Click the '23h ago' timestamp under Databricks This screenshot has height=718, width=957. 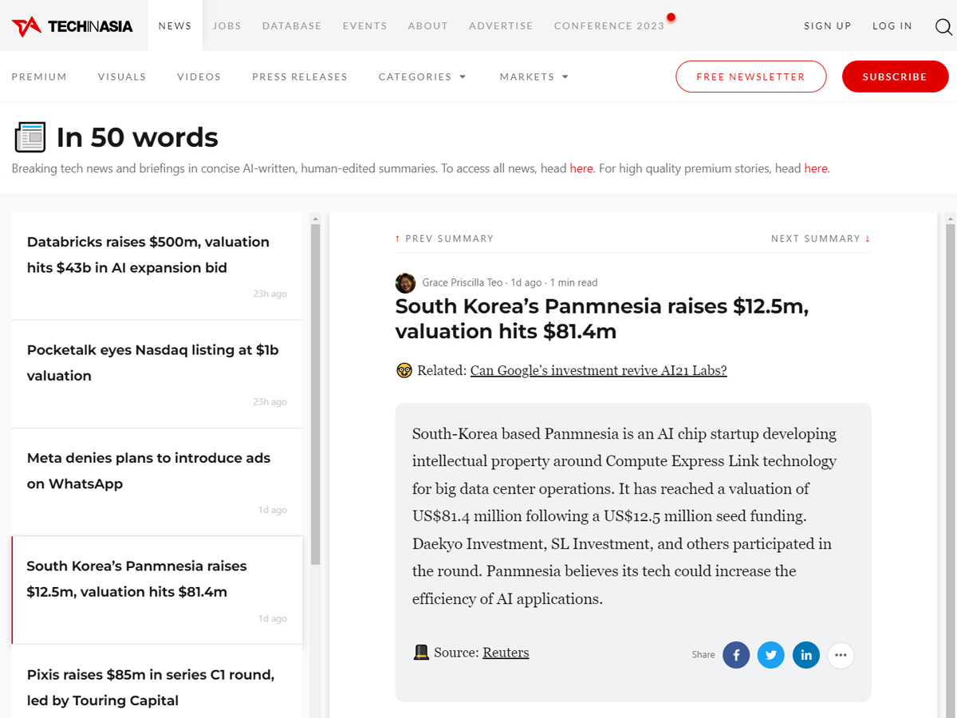[x=270, y=294]
